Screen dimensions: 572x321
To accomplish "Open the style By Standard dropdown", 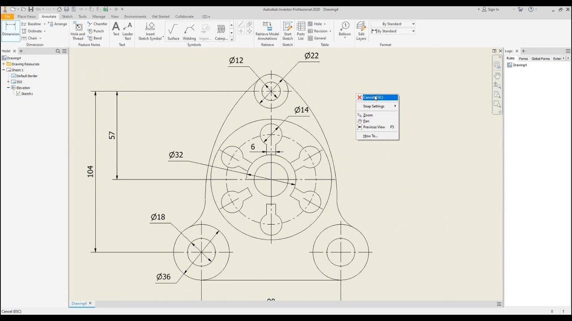I will point(413,31).
